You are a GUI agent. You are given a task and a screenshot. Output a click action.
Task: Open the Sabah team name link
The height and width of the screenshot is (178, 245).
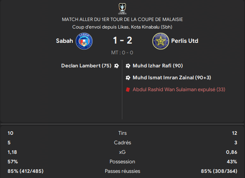[64, 41]
